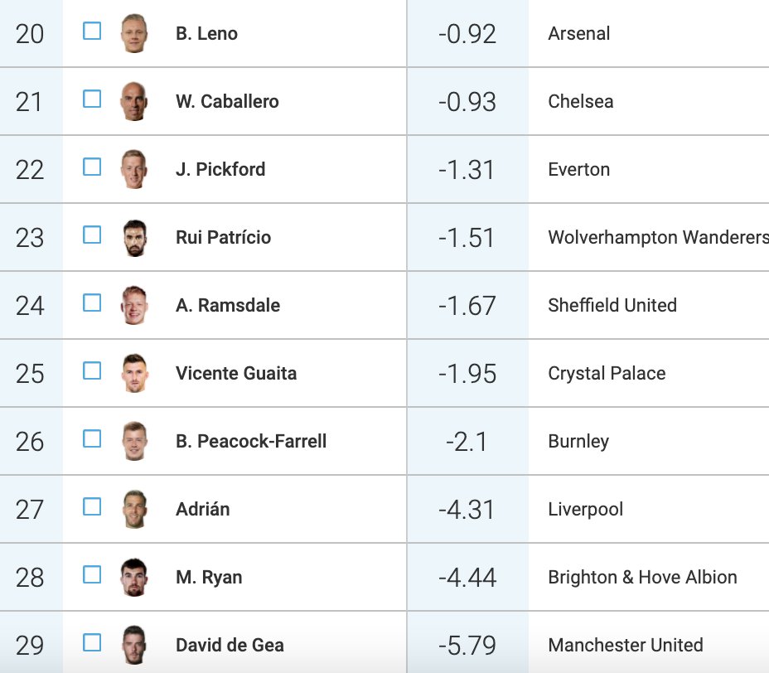The height and width of the screenshot is (673, 769).
Task: Mark David de Gea's checkbox
Action: pyautogui.click(x=92, y=642)
